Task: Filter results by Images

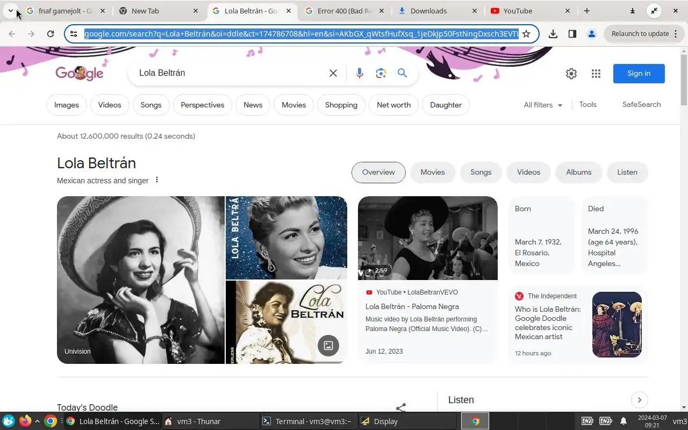Action: pos(67,105)
